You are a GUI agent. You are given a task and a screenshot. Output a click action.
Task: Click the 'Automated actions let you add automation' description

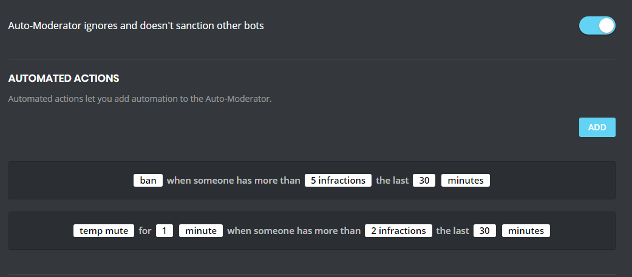tap(140, 98)
